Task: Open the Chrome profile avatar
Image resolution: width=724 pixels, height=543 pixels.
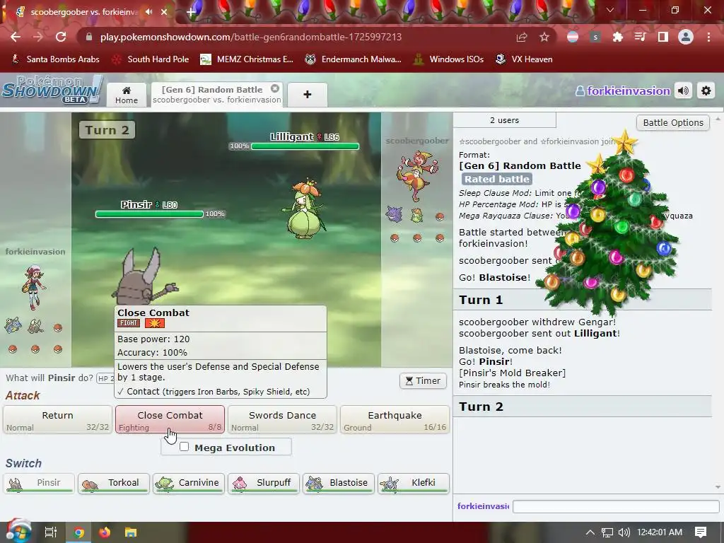Action: click(x=686, y=37)
